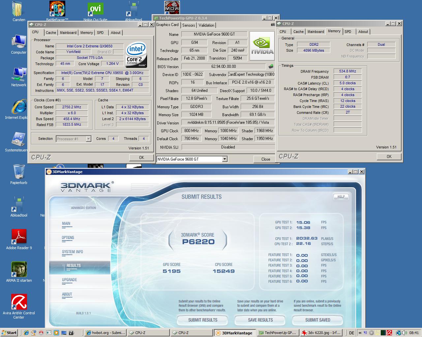
Task: Click the Intel Core 2 Extreme logo
Action: click(136, 55)
